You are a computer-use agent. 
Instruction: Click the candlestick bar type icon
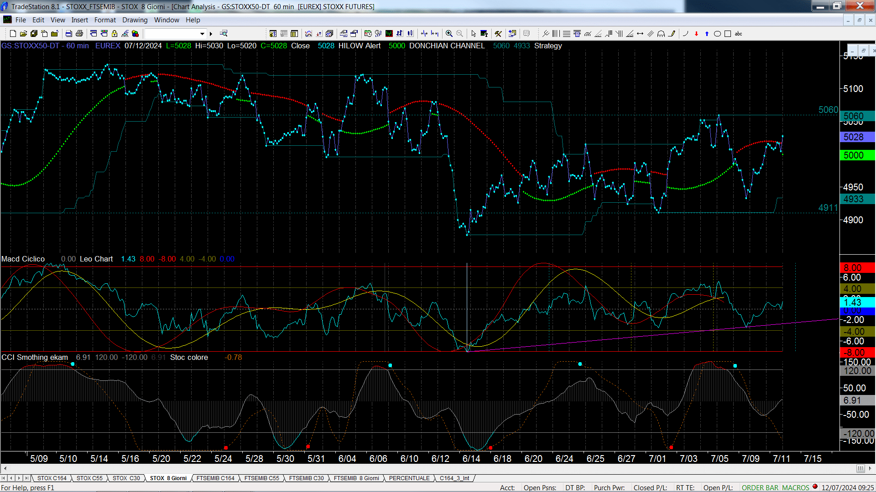[410, 33]
